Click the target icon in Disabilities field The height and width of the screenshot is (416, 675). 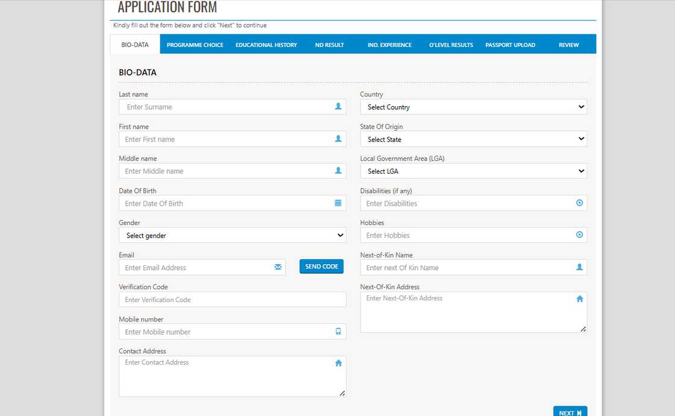(x=579, y=203)
